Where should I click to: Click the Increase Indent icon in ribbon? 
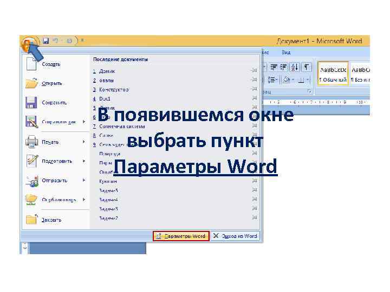click(283, 67)
